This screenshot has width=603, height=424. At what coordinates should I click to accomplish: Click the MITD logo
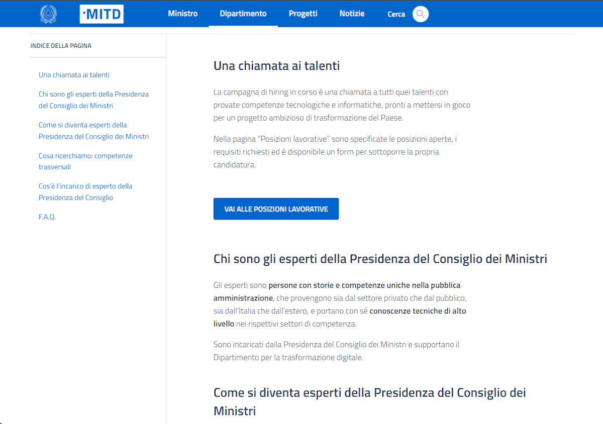tap(102, 14)
